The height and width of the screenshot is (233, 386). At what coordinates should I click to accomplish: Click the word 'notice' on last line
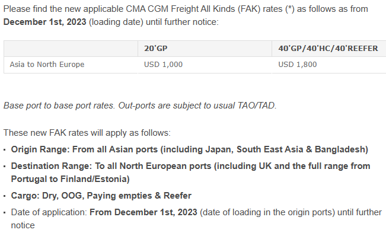(23, 225)
